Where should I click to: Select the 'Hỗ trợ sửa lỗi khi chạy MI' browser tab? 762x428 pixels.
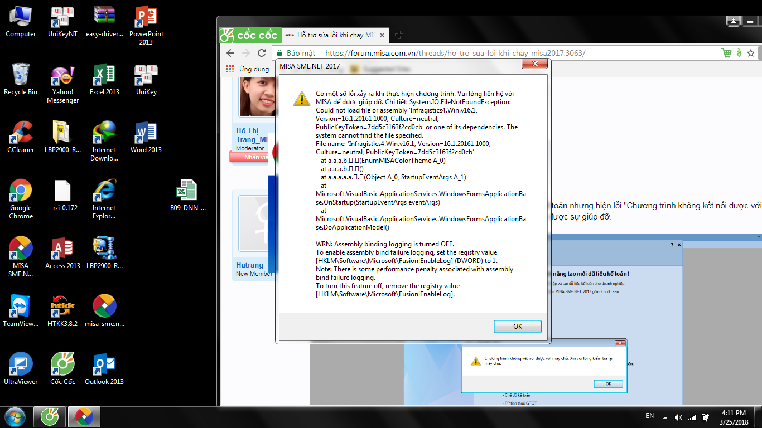point(334,35)
